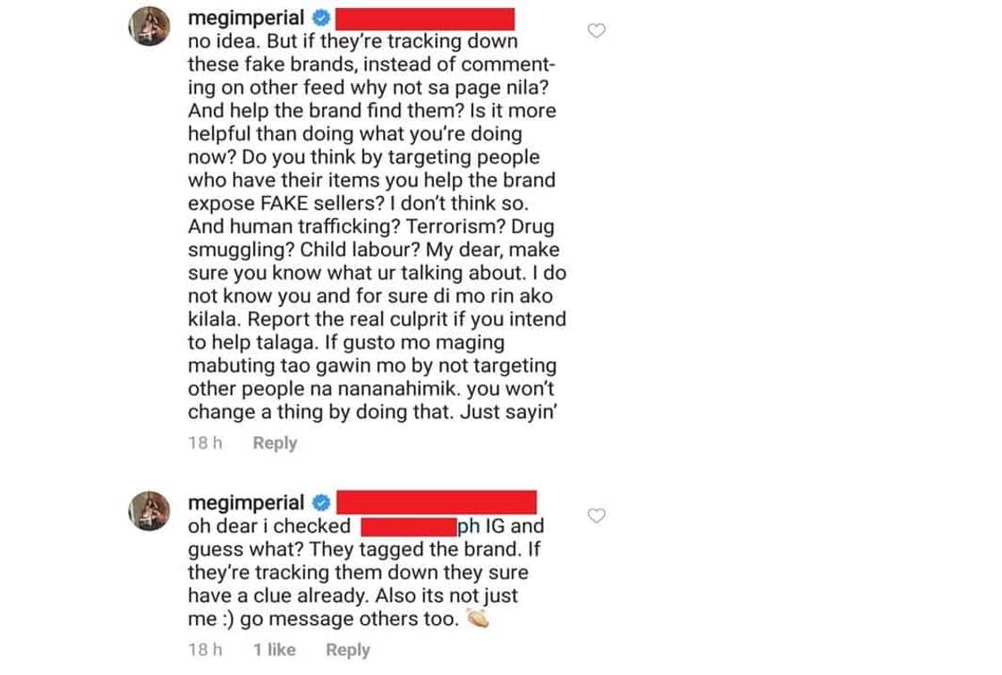Screen dimensions: 1002x675
Task: Click the word FAKE in the first comment
Action: click(284, 203)
